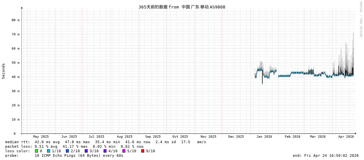
Task: Click the 80 m y-axis tick label
Action: [x=16, y=20]
